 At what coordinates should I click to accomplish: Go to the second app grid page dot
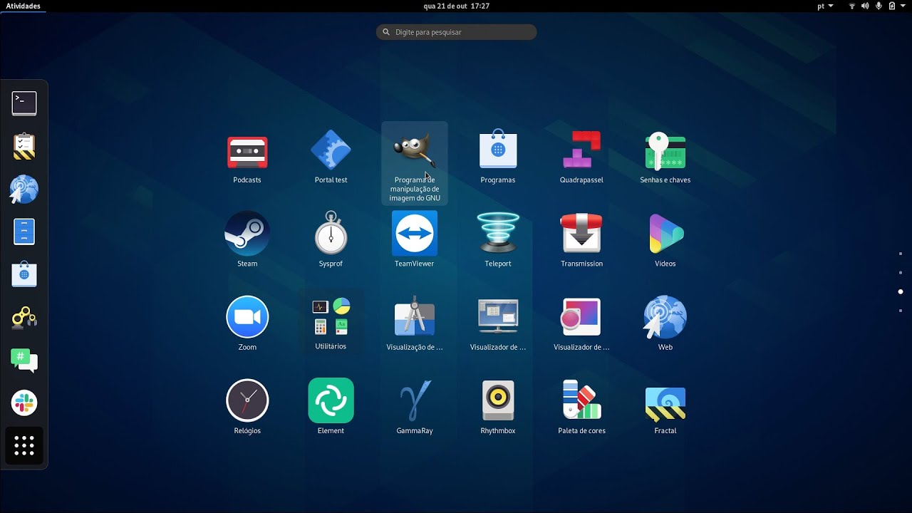coord(901,273)
